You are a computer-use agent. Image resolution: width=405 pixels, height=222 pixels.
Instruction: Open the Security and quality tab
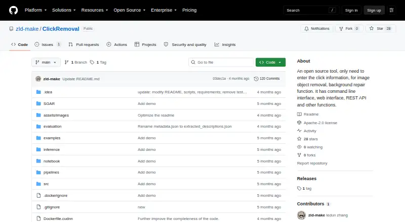pyautogui.click(x=185, y=44)
